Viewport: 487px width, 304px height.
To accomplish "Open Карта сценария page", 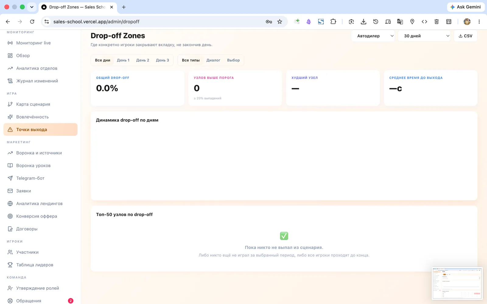I will point(40,104).
